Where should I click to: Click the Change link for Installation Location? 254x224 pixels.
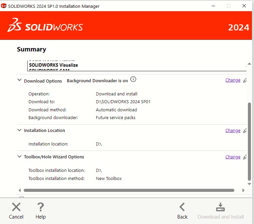click(233, 130)
